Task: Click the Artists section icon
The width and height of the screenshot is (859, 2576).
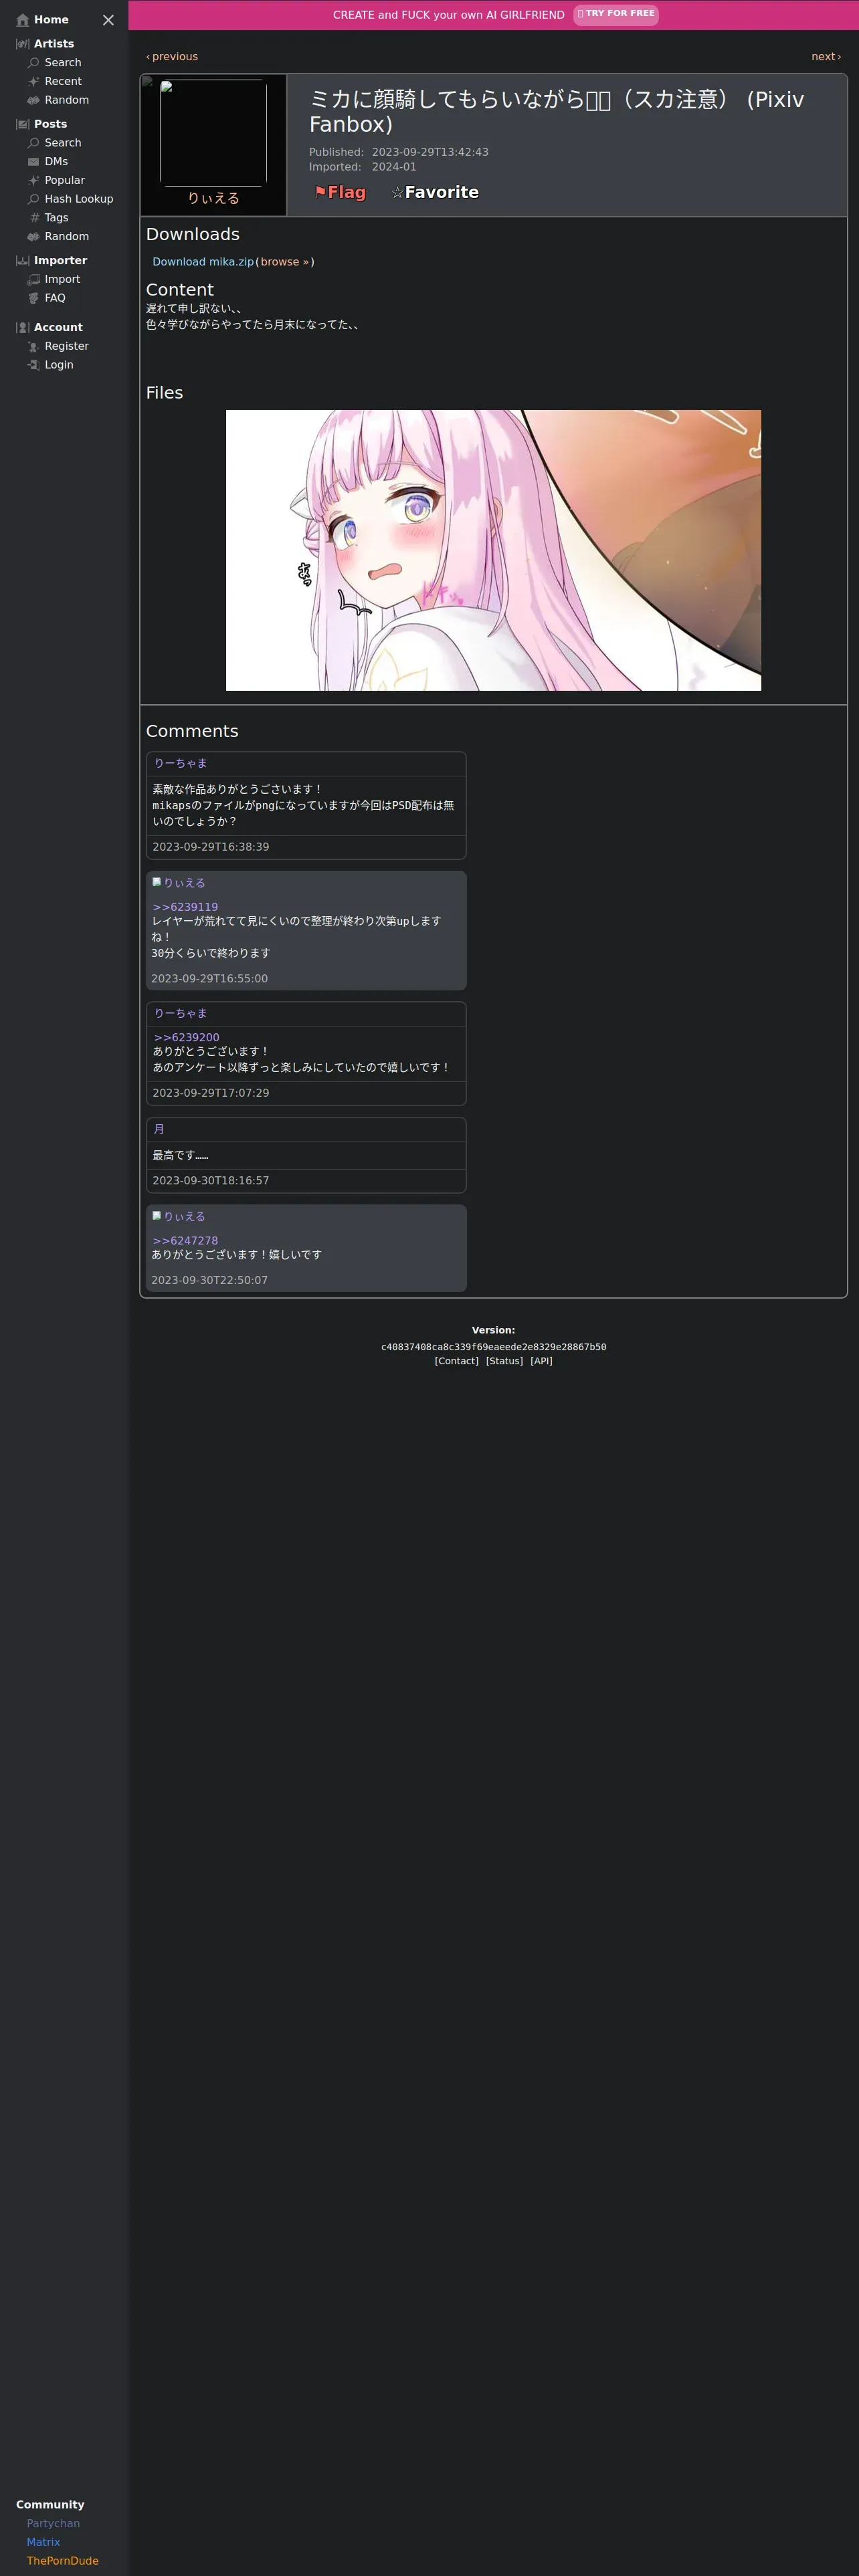Action: [x=23, y=44]
